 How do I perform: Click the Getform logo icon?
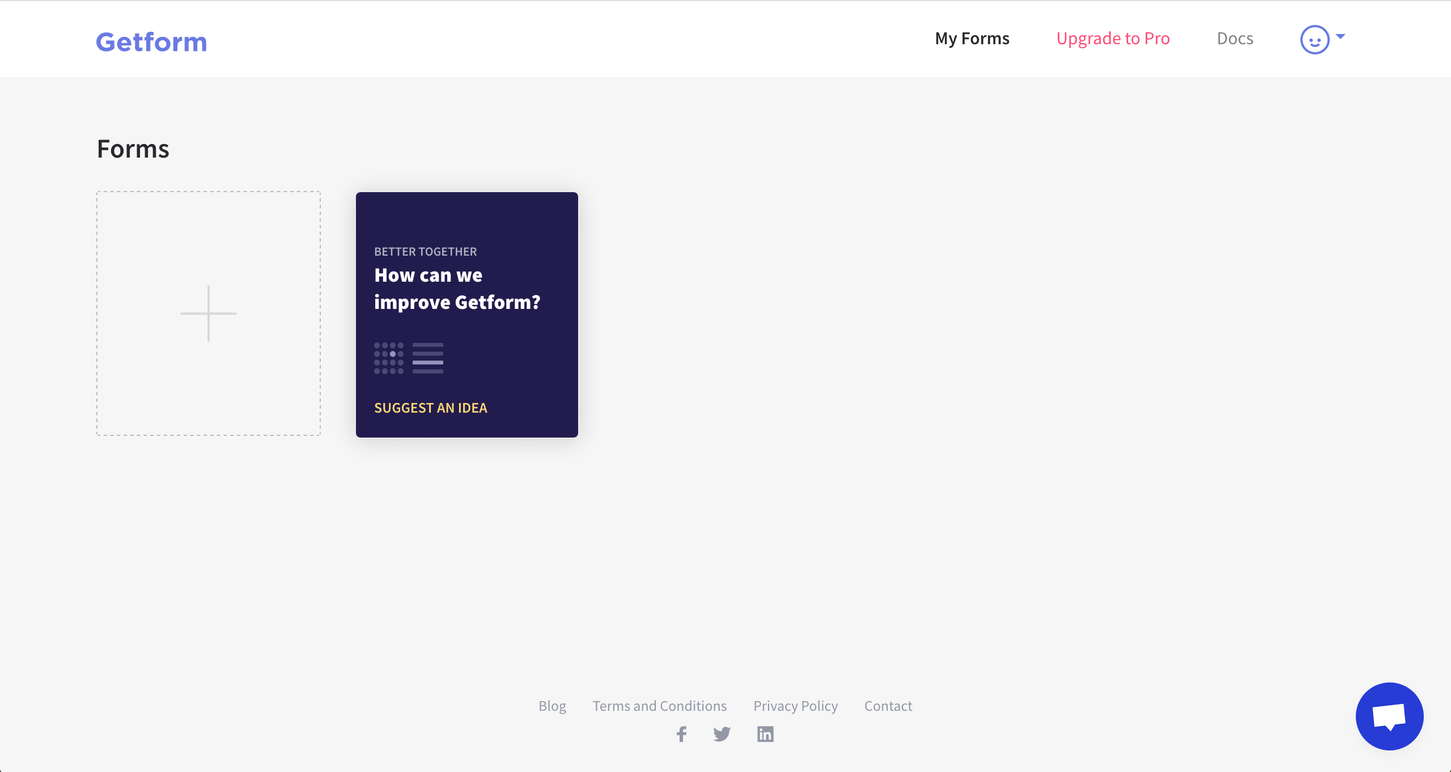click(152, 39)
